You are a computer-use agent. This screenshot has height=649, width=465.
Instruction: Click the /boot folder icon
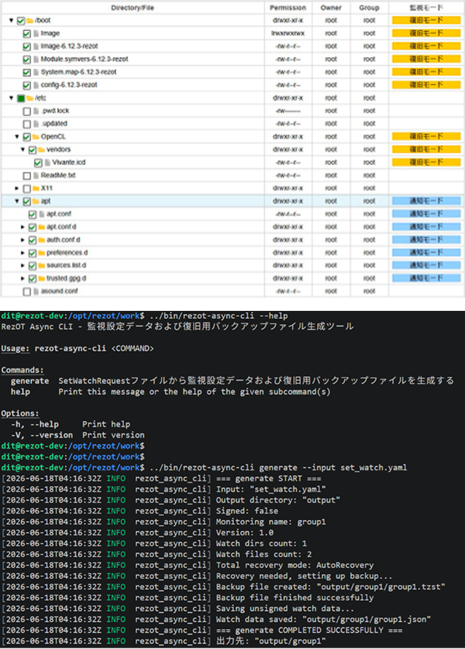click(30, 20)
